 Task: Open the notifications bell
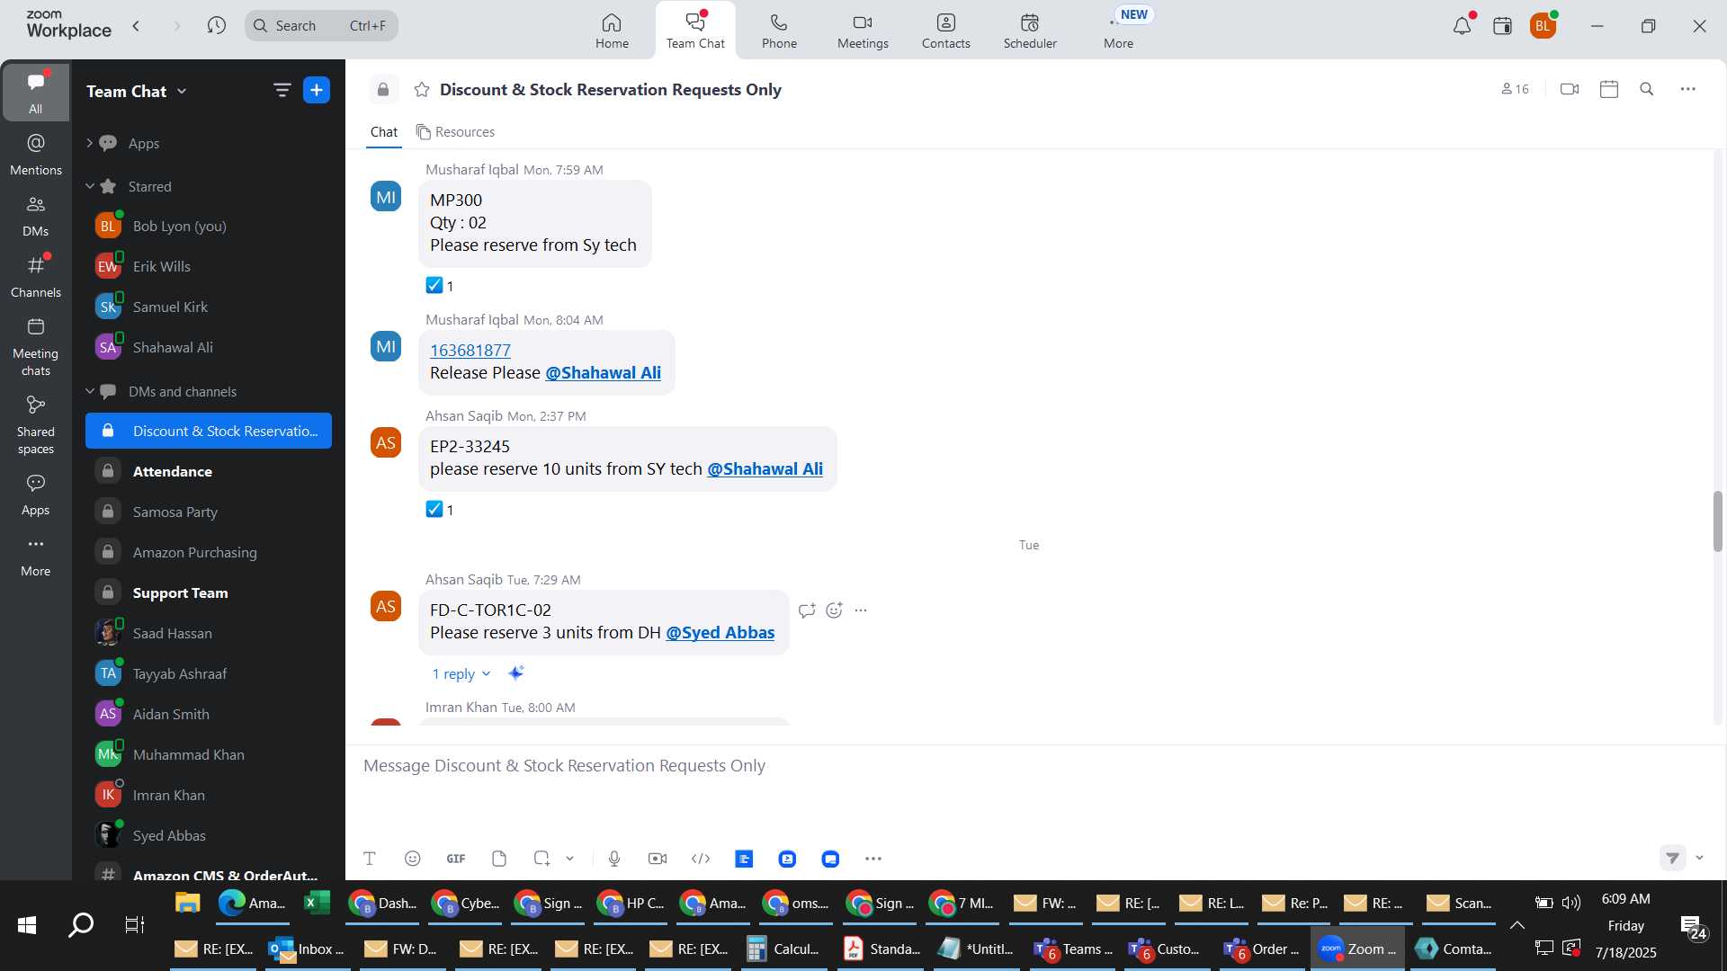click(x=1462, y=26)
